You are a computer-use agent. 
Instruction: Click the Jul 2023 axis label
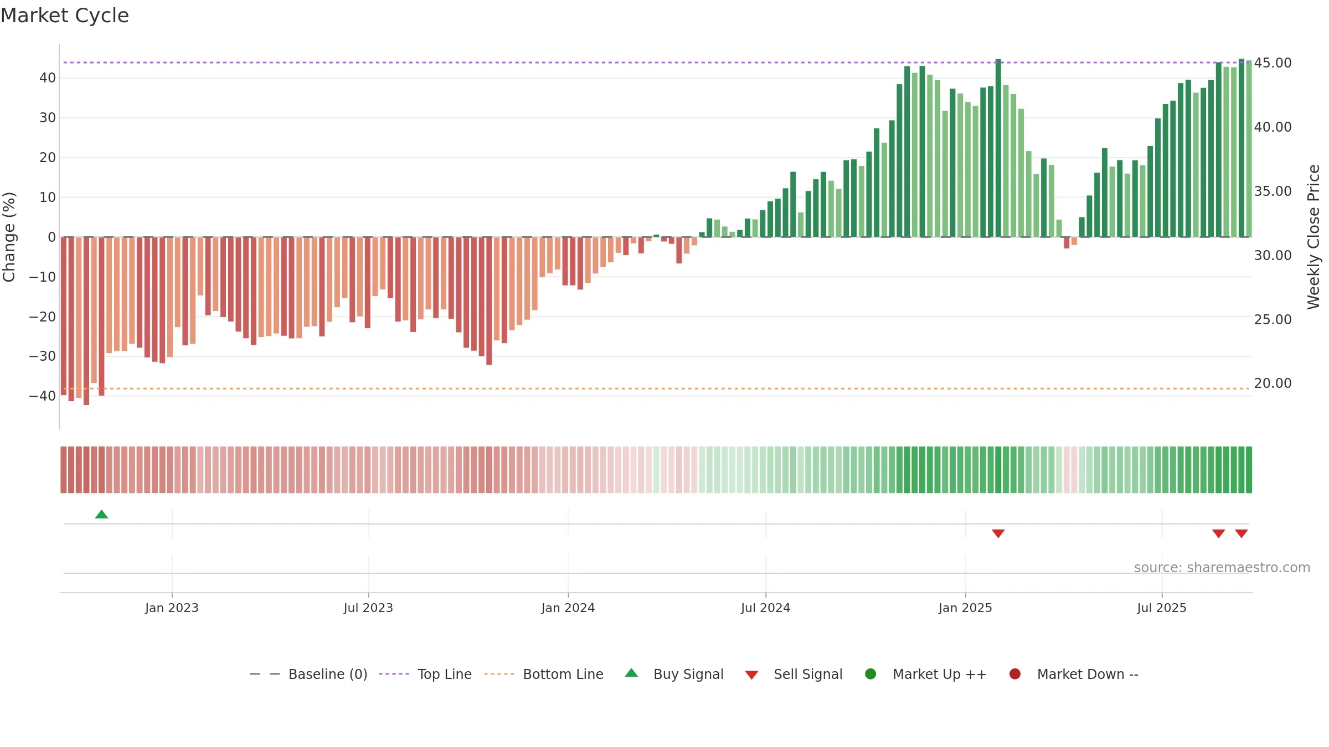click(x=368, y=608)
